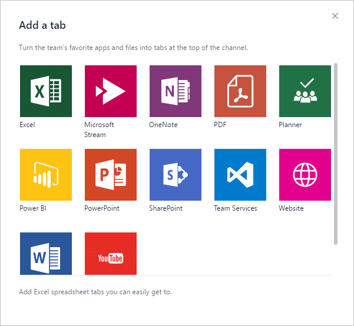Click the SharePoint label text
The image size is (354, 326).
pyautogui.click(x=166, y=208)
